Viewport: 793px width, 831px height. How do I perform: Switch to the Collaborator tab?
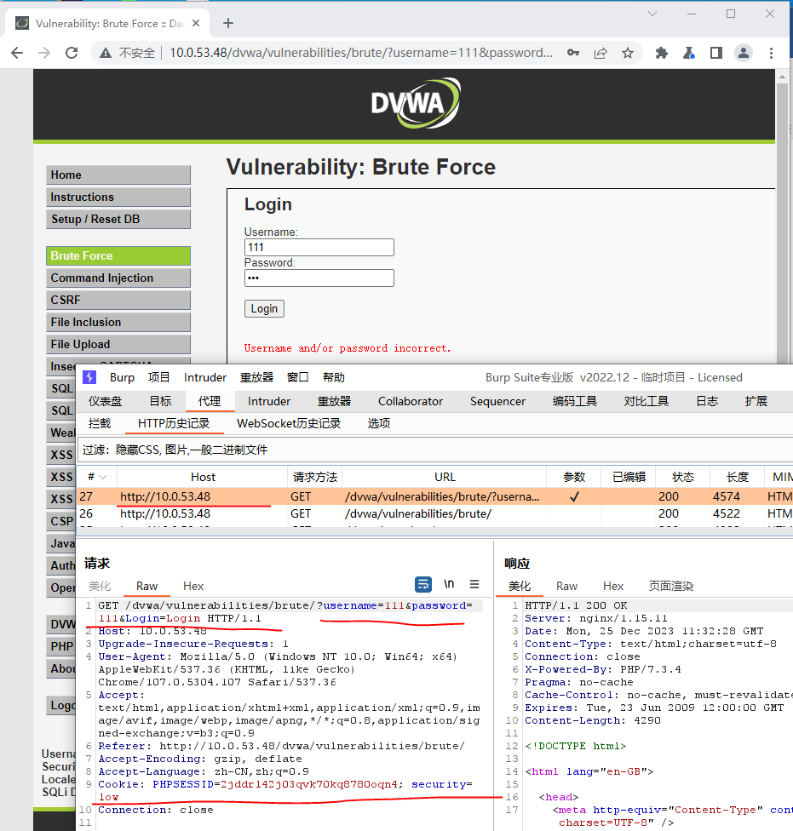[x=411, y=401]
